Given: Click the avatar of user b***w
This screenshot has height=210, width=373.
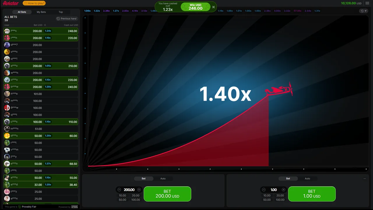Looking at the screenshot, I should click(x=7, y=87).
